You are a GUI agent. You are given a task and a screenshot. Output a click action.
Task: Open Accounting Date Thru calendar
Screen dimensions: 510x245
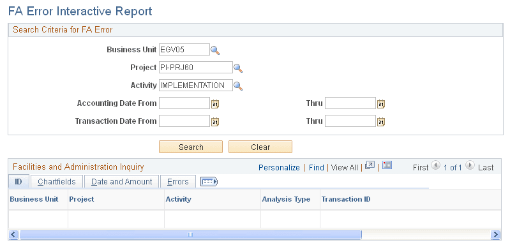[381, 104]
